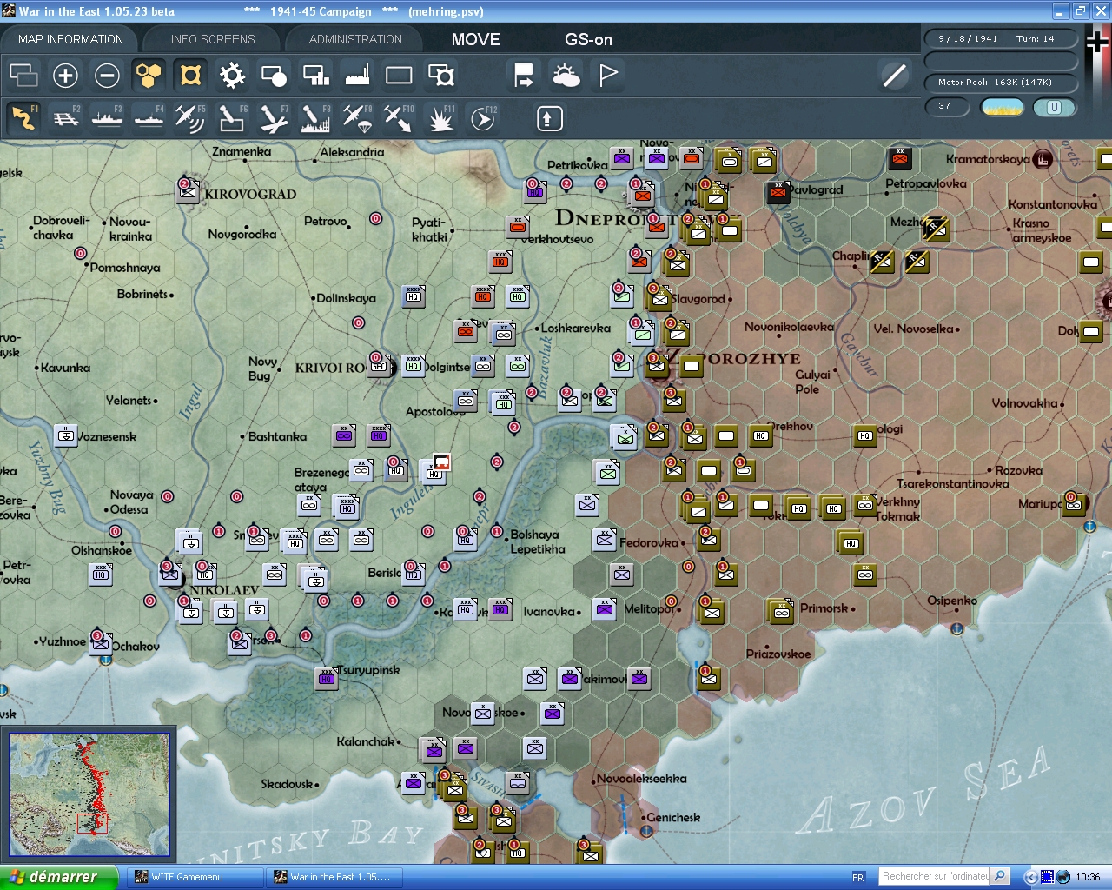Screen dimensions: 1112x890
Task: Click the Kirovograd city label on map
Action: (250, 194)
